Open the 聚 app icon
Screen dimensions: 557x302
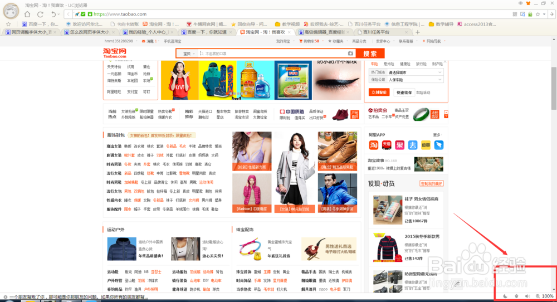click(x=399, y=145)
